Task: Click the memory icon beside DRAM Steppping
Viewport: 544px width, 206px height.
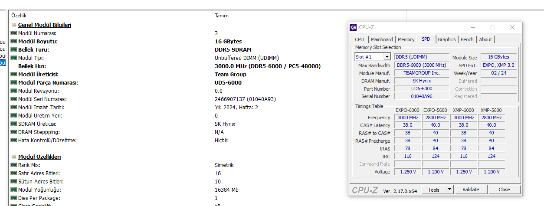Action: (x=13, y=132)
